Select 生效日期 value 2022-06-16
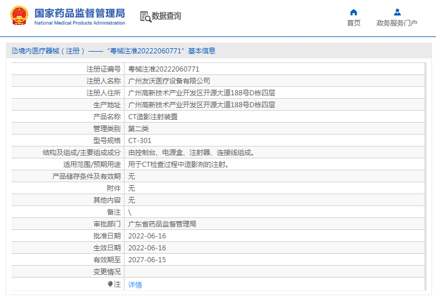436x298 pixels. [147, 247]
